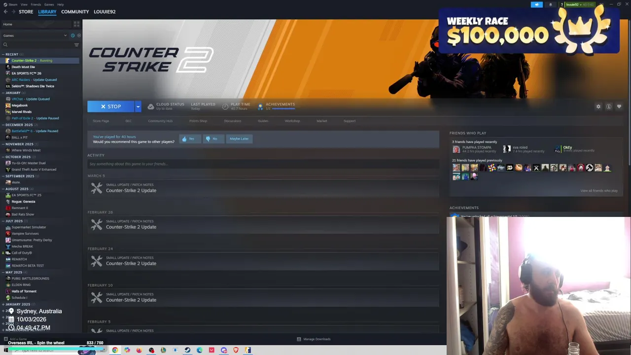Toggle the recent-activity clock filter icon
631x355 pixels.
click(x=72, y=35)
